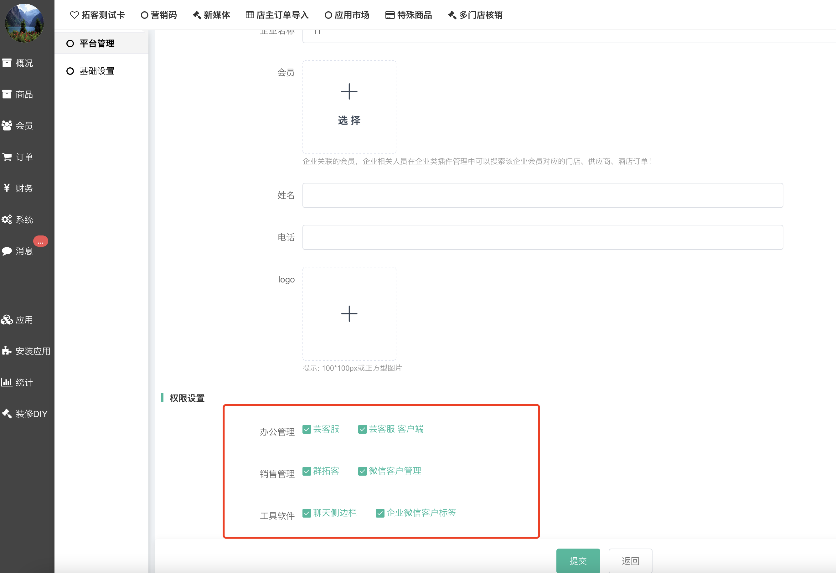Click the logo upload plus box
The height and width of the screenshot is (573, 836).
point(349,314)
